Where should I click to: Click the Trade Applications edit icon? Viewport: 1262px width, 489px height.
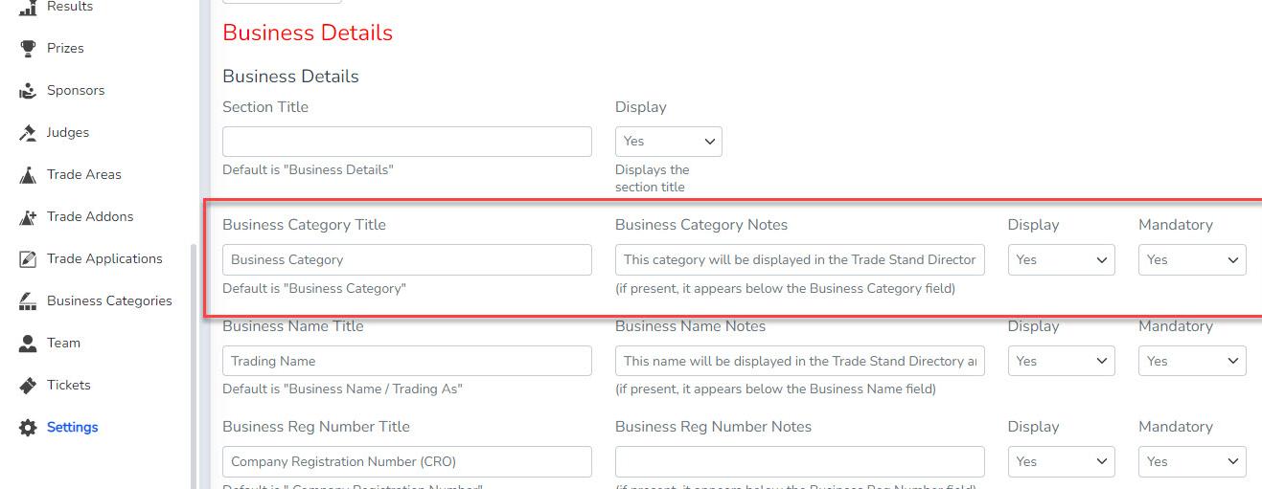(x=28, y=259)
